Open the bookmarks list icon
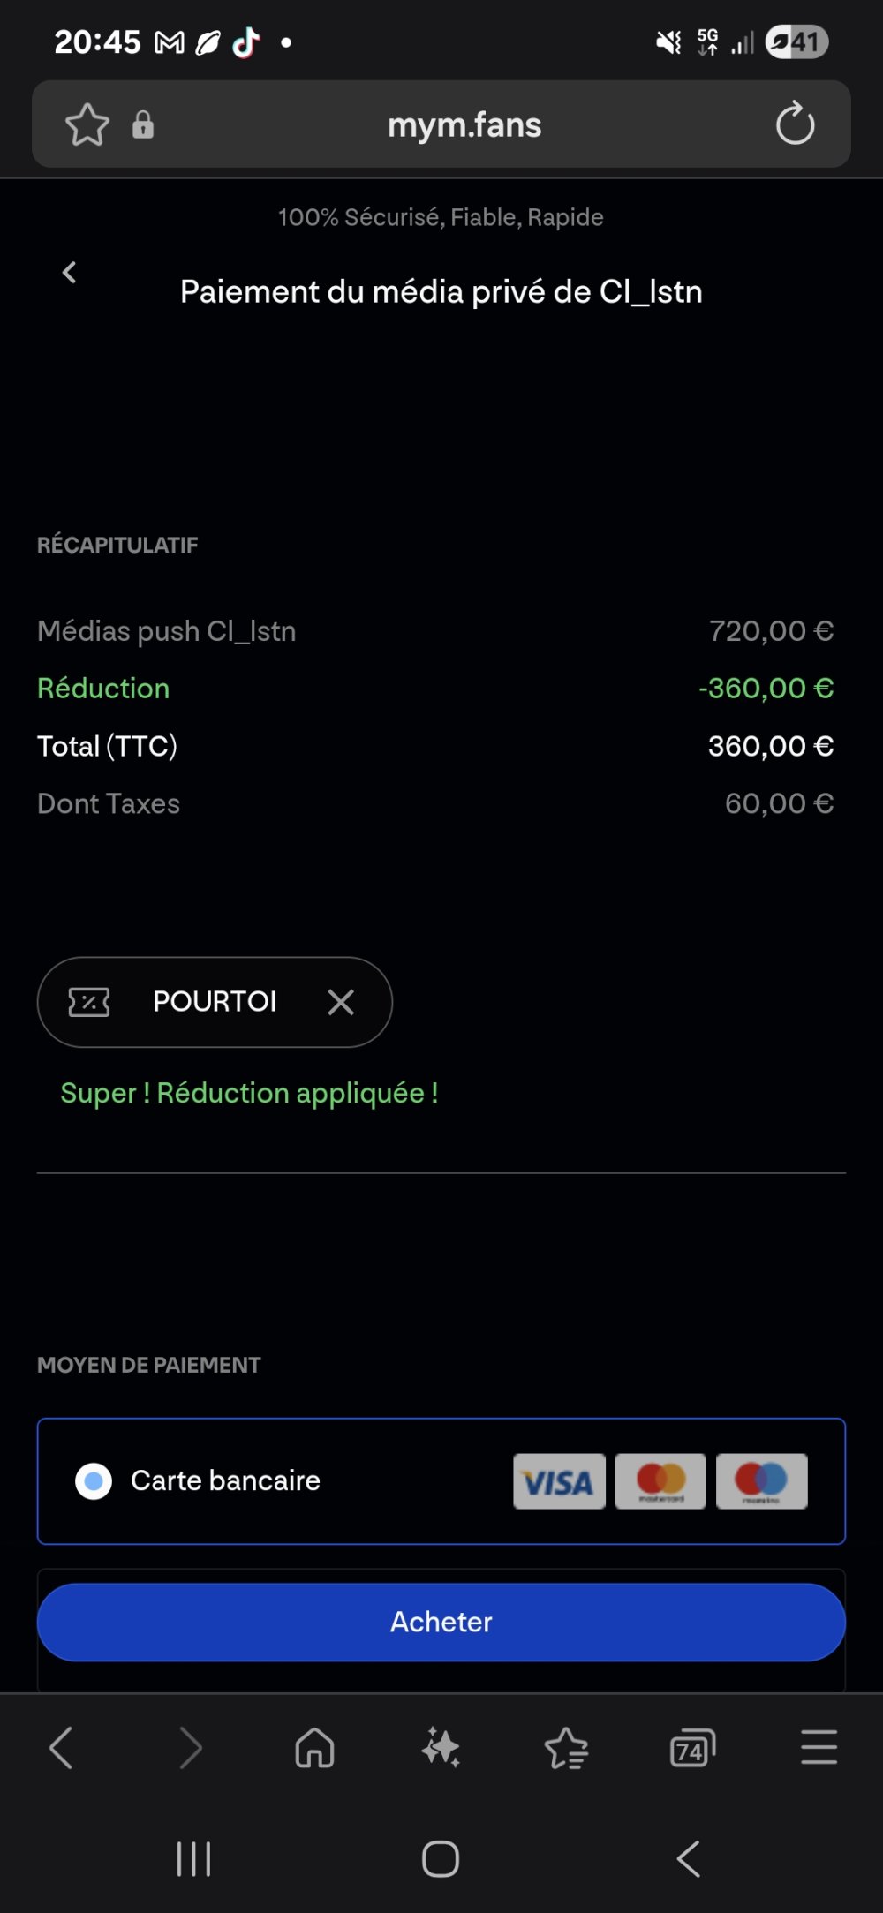This screenshot has width=883, height=1913. tap(567, 1748)
